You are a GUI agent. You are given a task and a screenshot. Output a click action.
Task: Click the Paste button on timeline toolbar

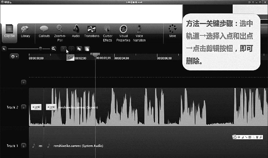pos(87,49)
